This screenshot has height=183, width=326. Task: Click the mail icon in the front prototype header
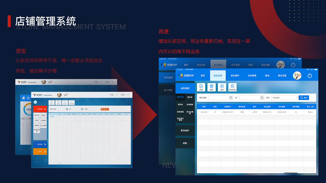click(65, 95)
